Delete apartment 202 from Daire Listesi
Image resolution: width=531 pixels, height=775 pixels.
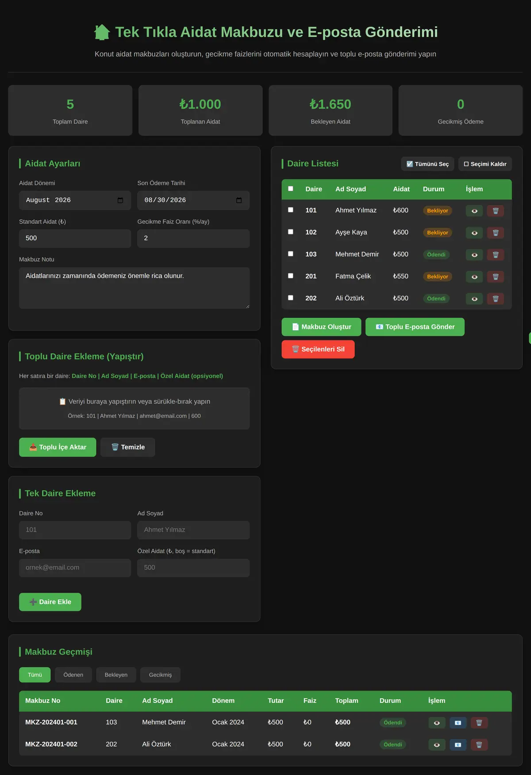496,299
